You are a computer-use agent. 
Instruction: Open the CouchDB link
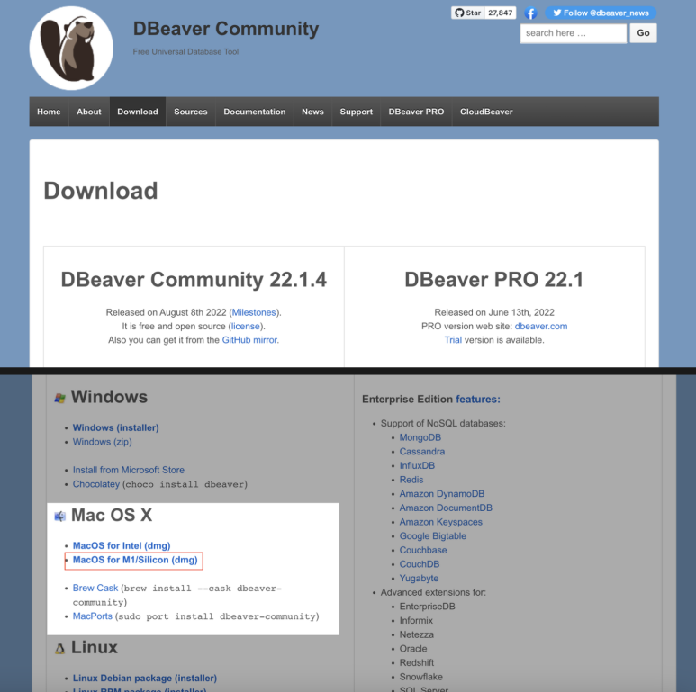coord(420,564)
